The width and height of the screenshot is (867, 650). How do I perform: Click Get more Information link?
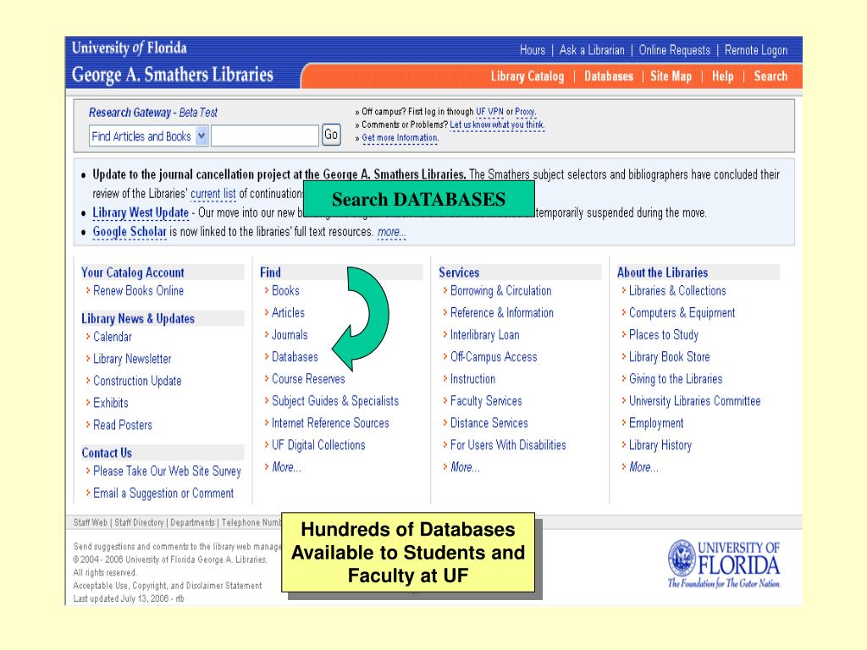click(400, 138)
